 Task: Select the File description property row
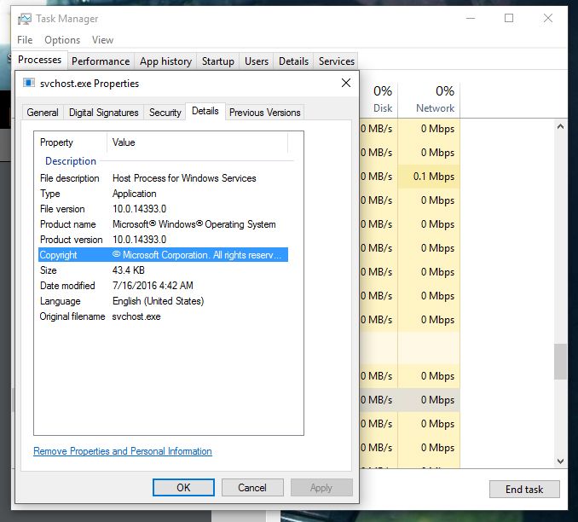click(x=164, y=178)
